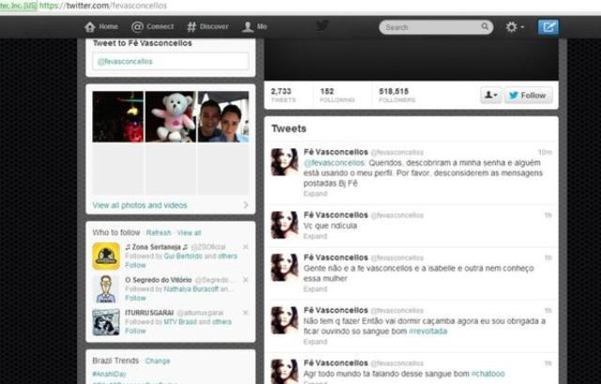Click the Me person silhouette icon

(248, 27)
